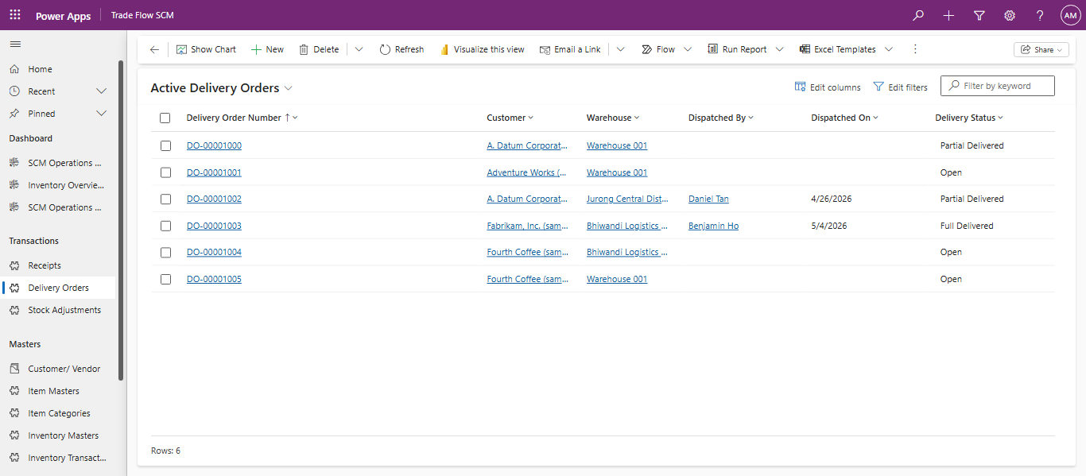
Task: Open Dispatched On column header menu
Action: [x=844, y=118]
